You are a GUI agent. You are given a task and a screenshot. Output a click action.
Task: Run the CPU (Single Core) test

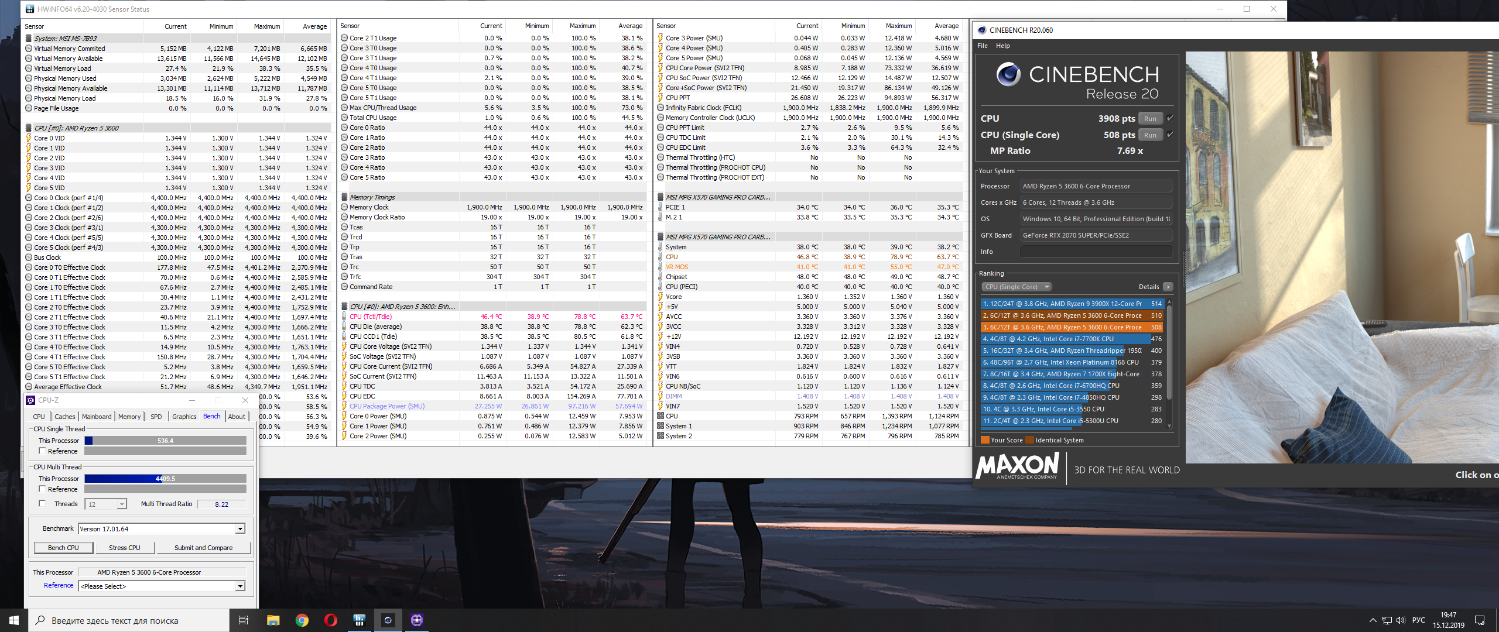1150,135
